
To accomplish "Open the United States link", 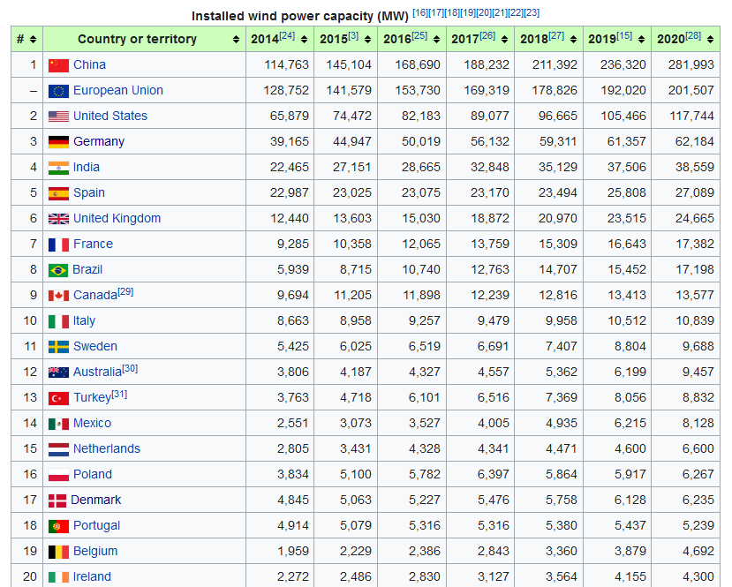I will (x=110, y=117).
